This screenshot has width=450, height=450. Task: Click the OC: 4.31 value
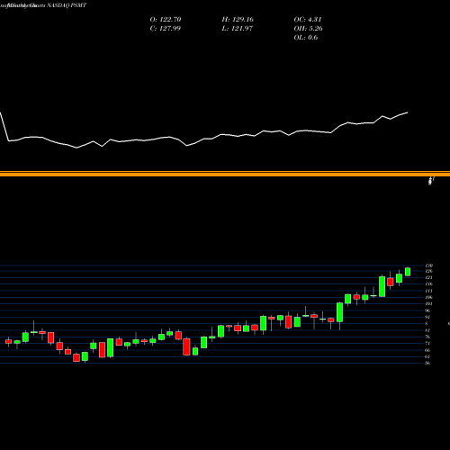(308, 19)
